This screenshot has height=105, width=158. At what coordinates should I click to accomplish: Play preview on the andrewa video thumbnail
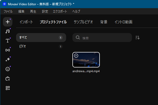pyautogui.click(x=76, y=56)
